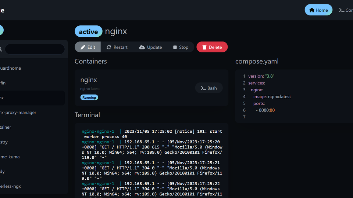Select the paperless-ngx stack in the sidebar

pos(32,186)
